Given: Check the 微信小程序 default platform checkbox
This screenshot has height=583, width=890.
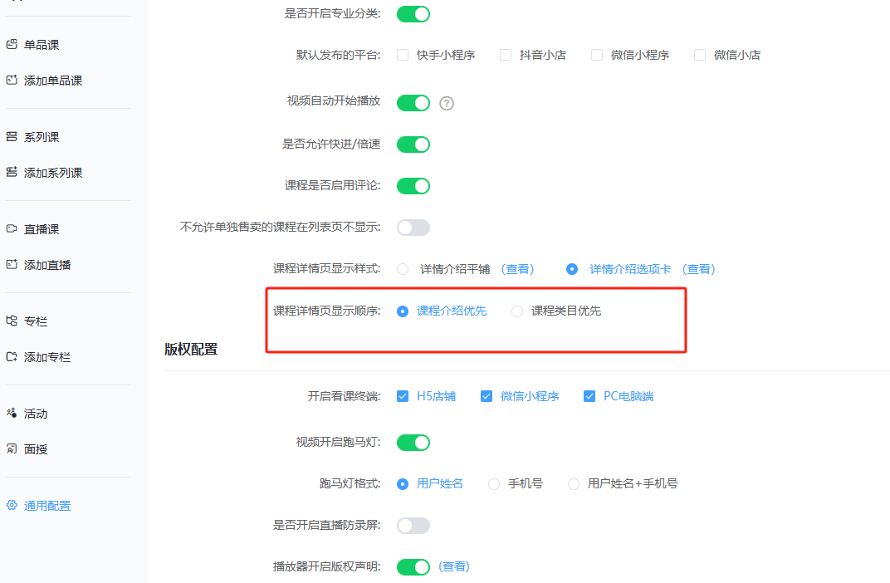Looking at the screenshot, I should tap(597, 55).
